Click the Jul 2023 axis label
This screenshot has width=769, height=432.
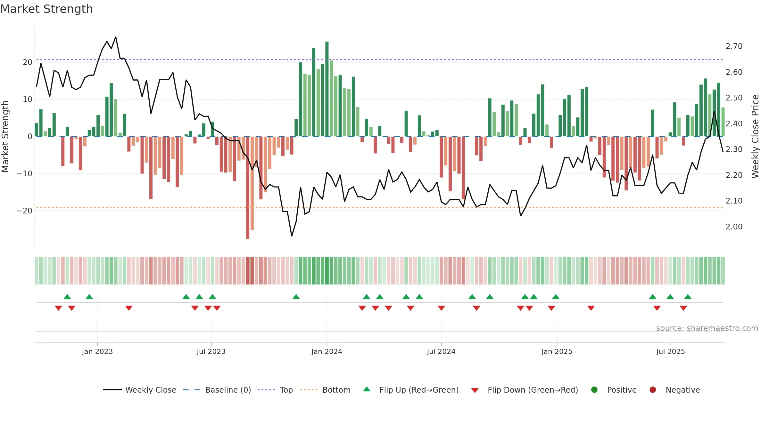(x=211, y=351)
